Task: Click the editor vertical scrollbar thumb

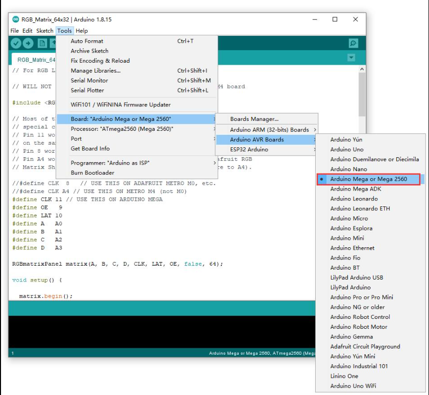Action: [362, 95]
